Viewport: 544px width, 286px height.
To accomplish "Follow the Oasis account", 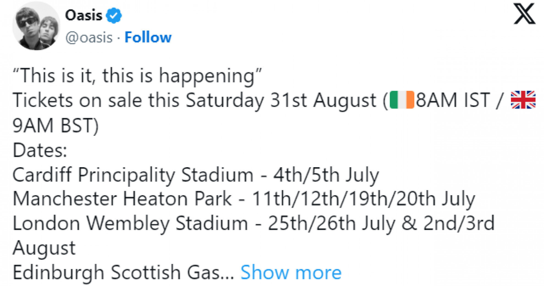I will (x=148, y=37).
